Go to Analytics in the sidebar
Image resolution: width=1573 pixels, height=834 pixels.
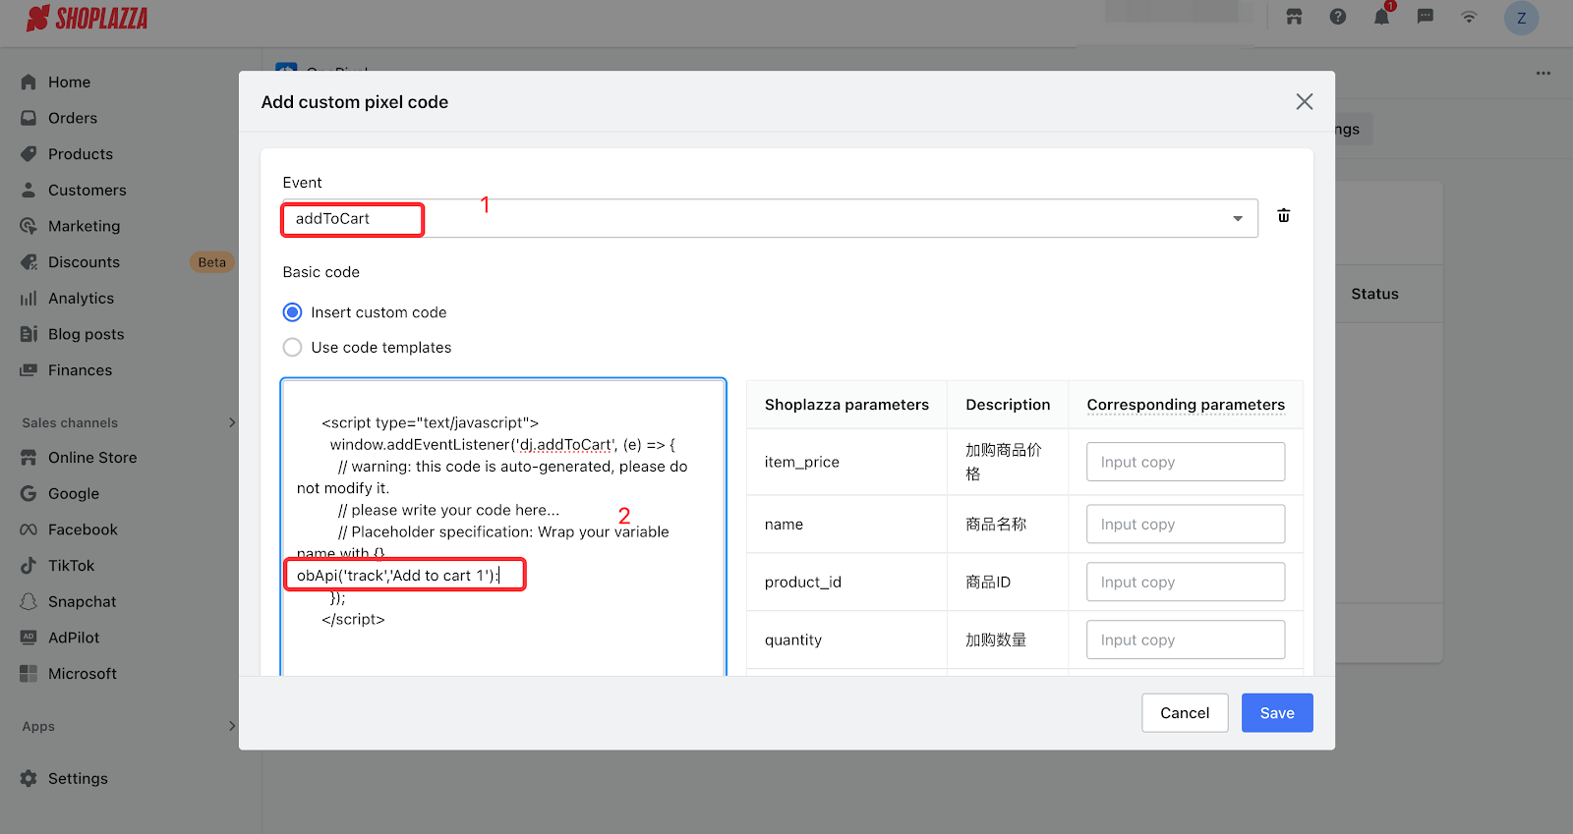[x=81, y=299]
